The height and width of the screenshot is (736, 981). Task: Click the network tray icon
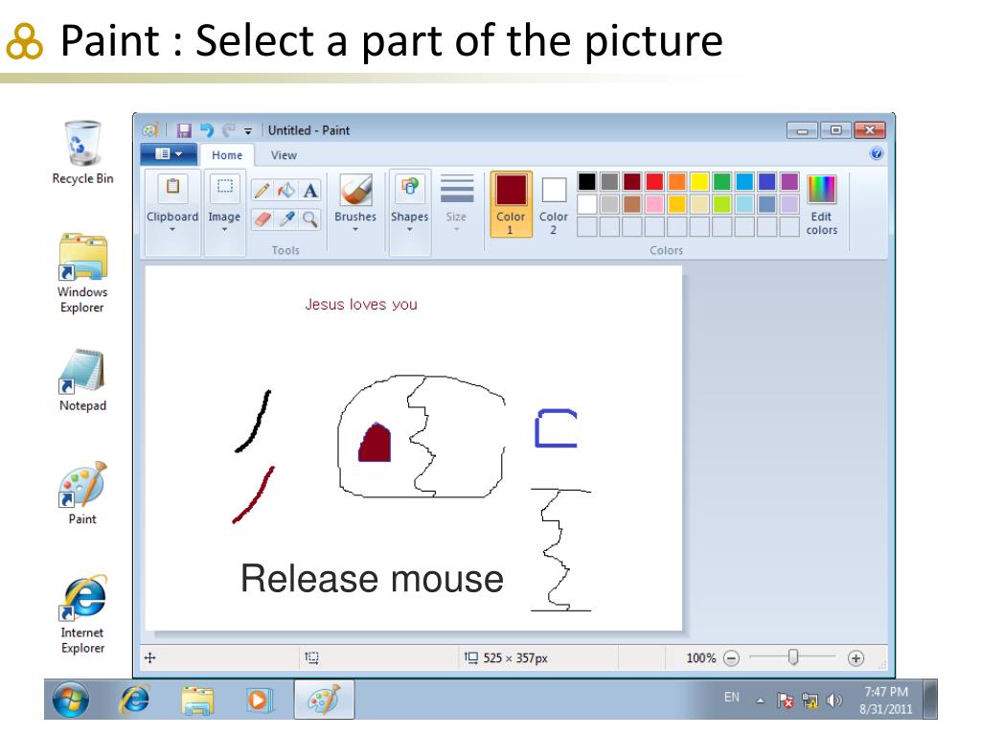click(x=810, y=701)
